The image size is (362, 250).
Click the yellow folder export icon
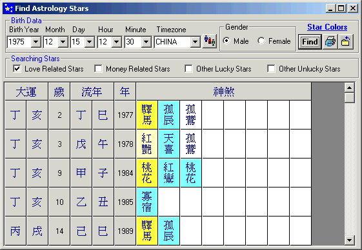point(346,42)
